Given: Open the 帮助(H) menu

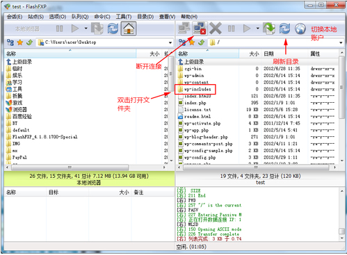Looking at the screenshot, I should (189, 17).
